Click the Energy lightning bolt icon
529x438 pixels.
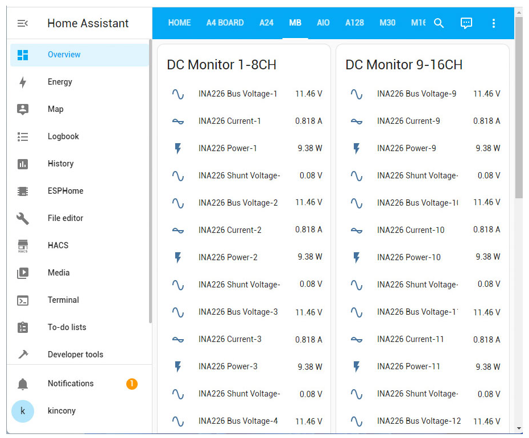(23, 82)
